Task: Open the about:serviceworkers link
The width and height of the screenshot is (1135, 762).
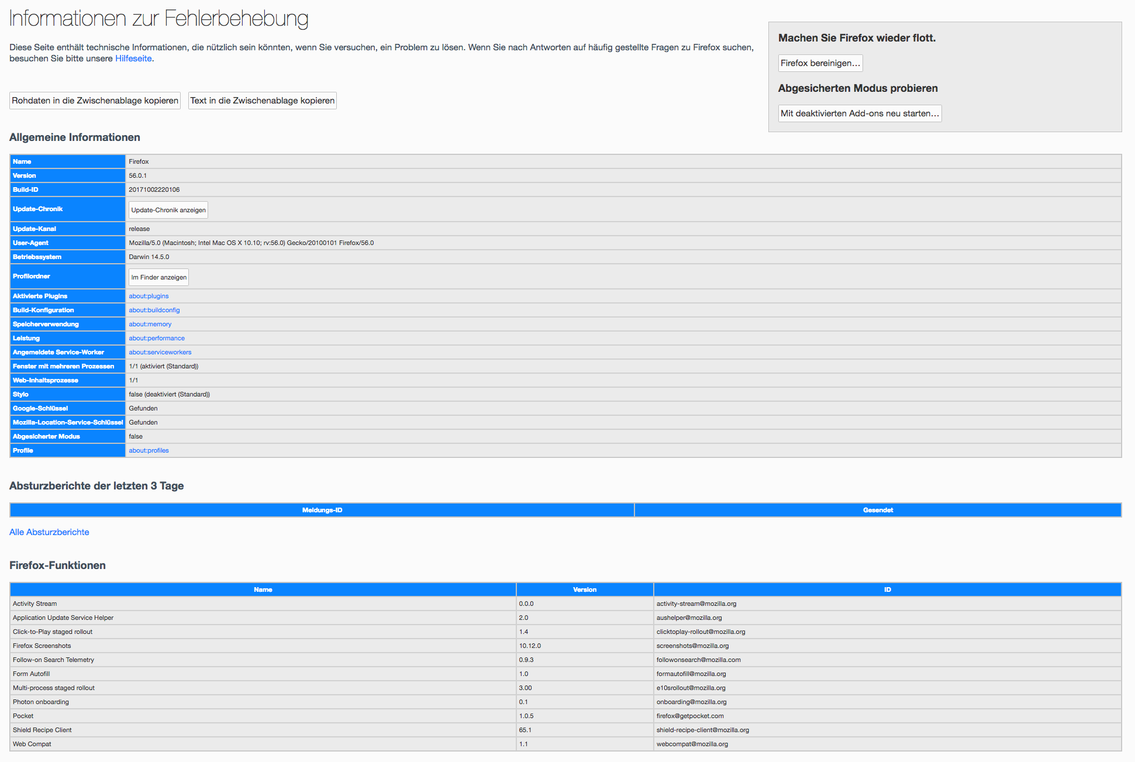Action: point(160,352)
